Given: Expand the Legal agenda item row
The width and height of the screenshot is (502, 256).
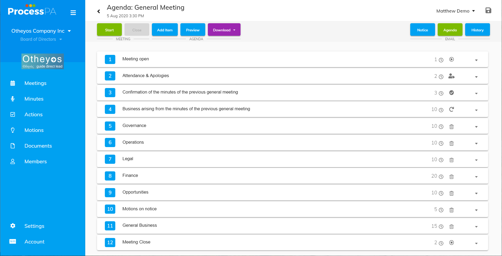Looking at the screenshot, I should click(476, 160).
